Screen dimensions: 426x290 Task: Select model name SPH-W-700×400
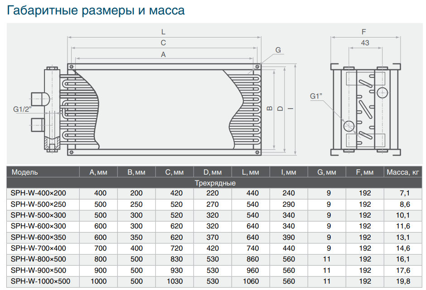click(39, 248)
